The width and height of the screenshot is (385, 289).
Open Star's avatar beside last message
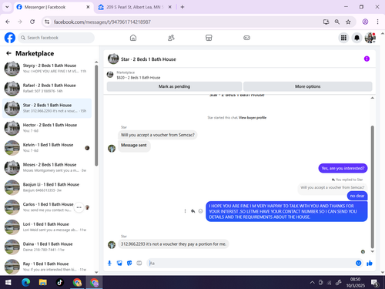pos(112,244)
